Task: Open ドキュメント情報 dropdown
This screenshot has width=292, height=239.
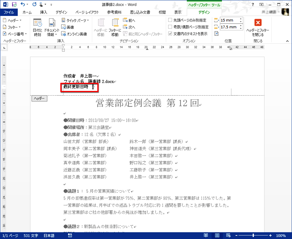Action: pos(52,27)
